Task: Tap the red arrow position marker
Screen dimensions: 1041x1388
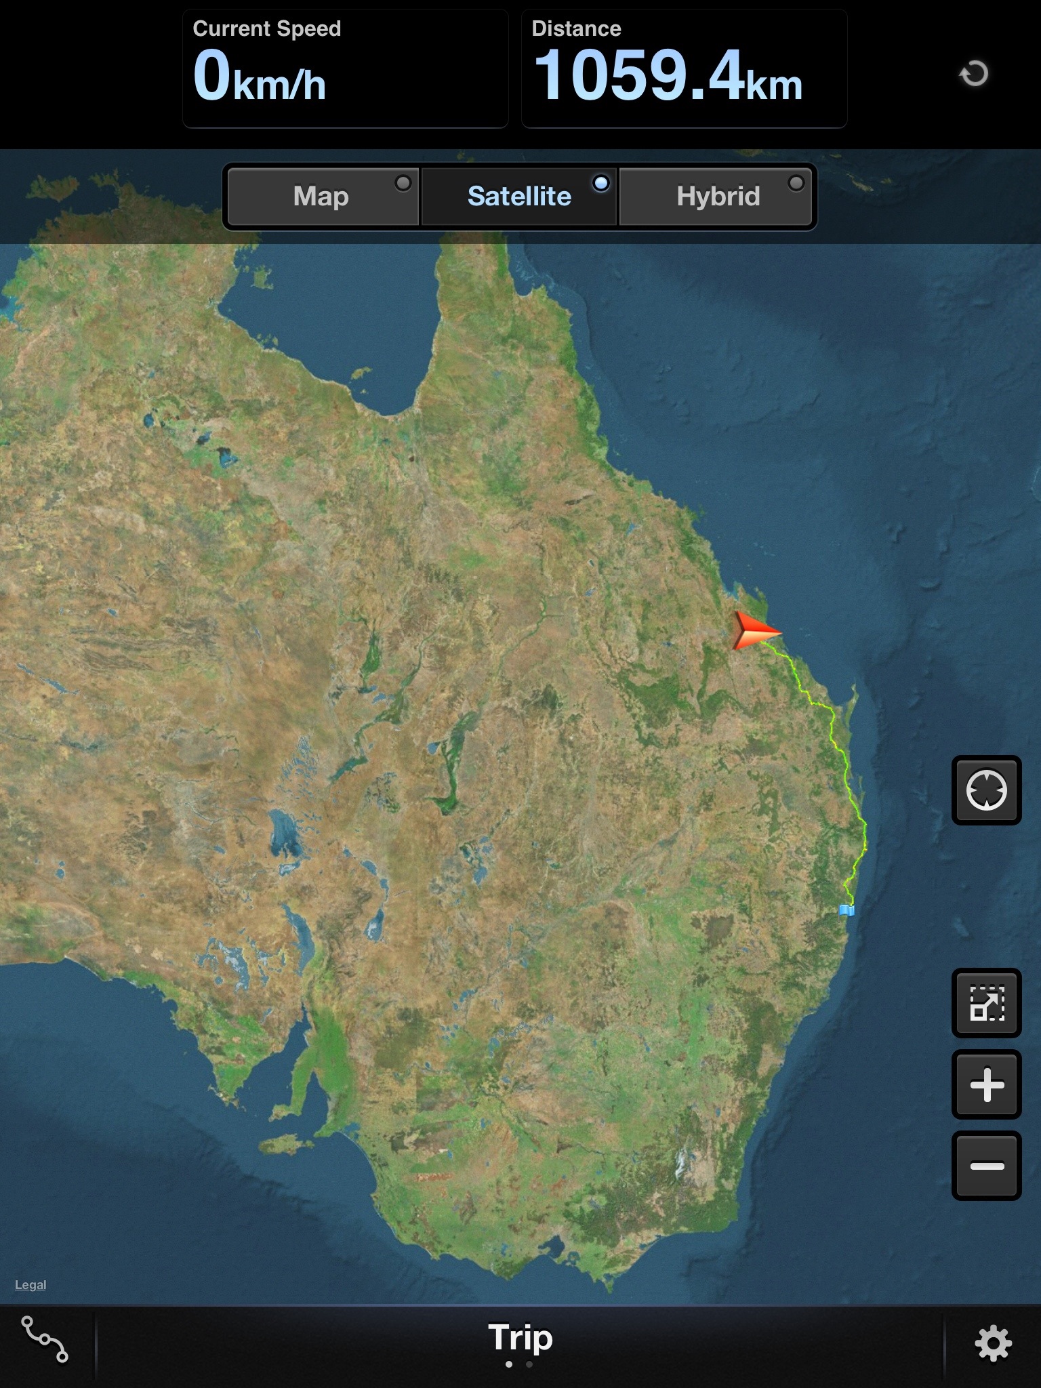Action: [754, 631]
